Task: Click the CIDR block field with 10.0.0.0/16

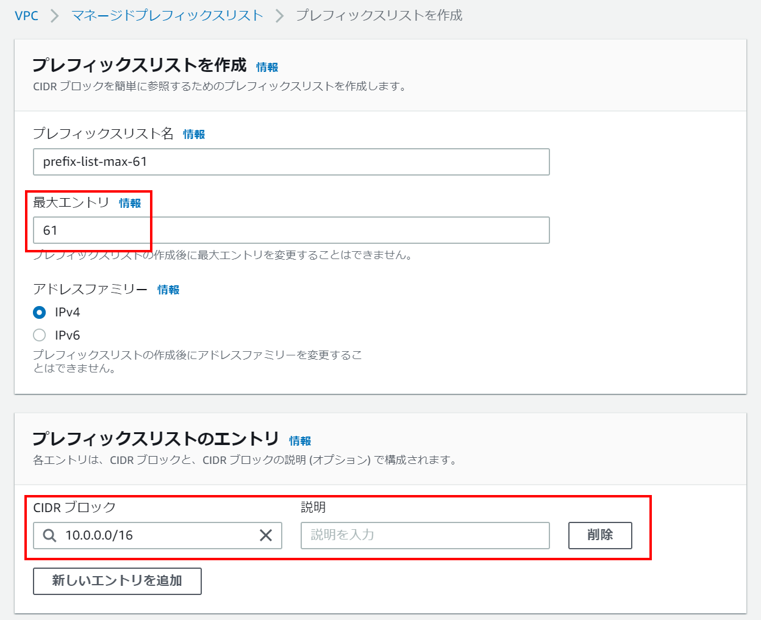Action: [x=157, y=535]
